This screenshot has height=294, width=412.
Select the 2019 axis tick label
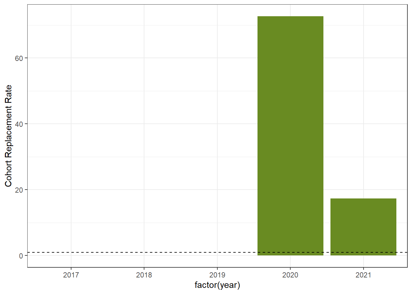point(217,275)
